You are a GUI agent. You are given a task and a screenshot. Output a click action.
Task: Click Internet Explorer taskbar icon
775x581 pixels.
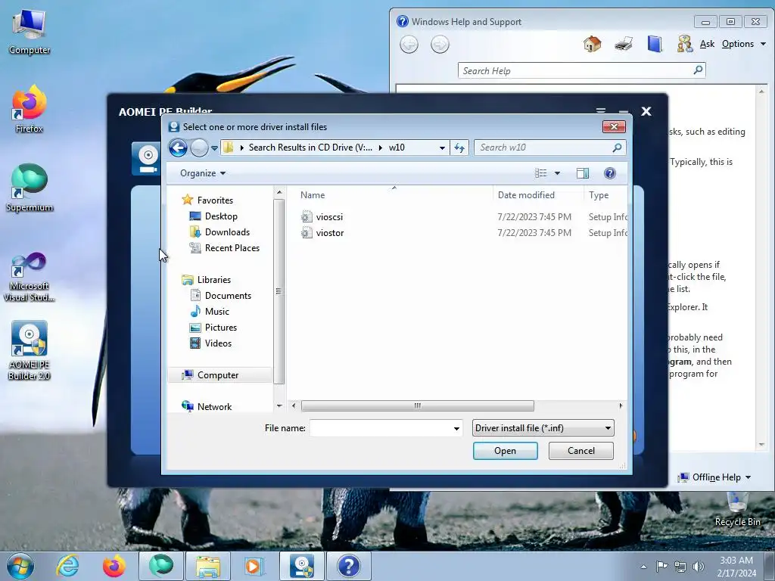point(67,566)
